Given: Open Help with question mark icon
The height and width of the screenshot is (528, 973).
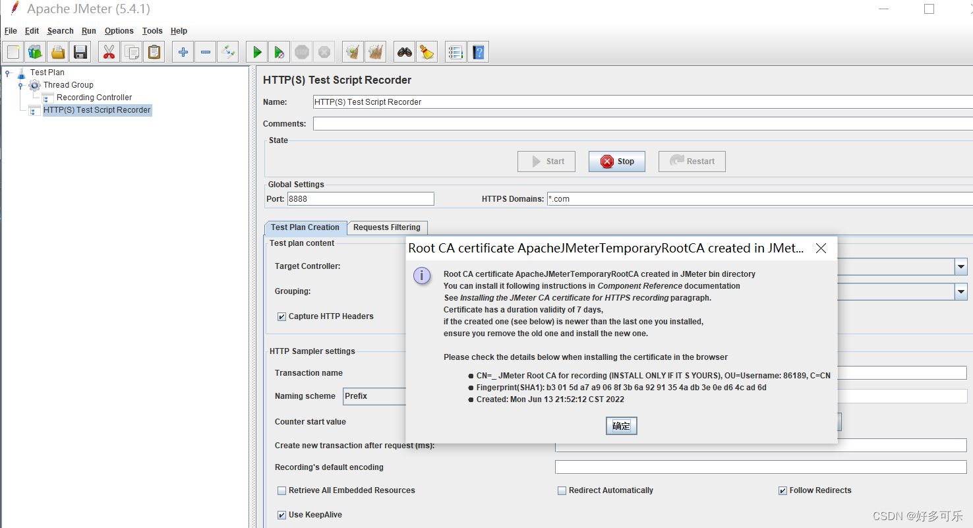Looking at the screenshot, I should 479,52.
